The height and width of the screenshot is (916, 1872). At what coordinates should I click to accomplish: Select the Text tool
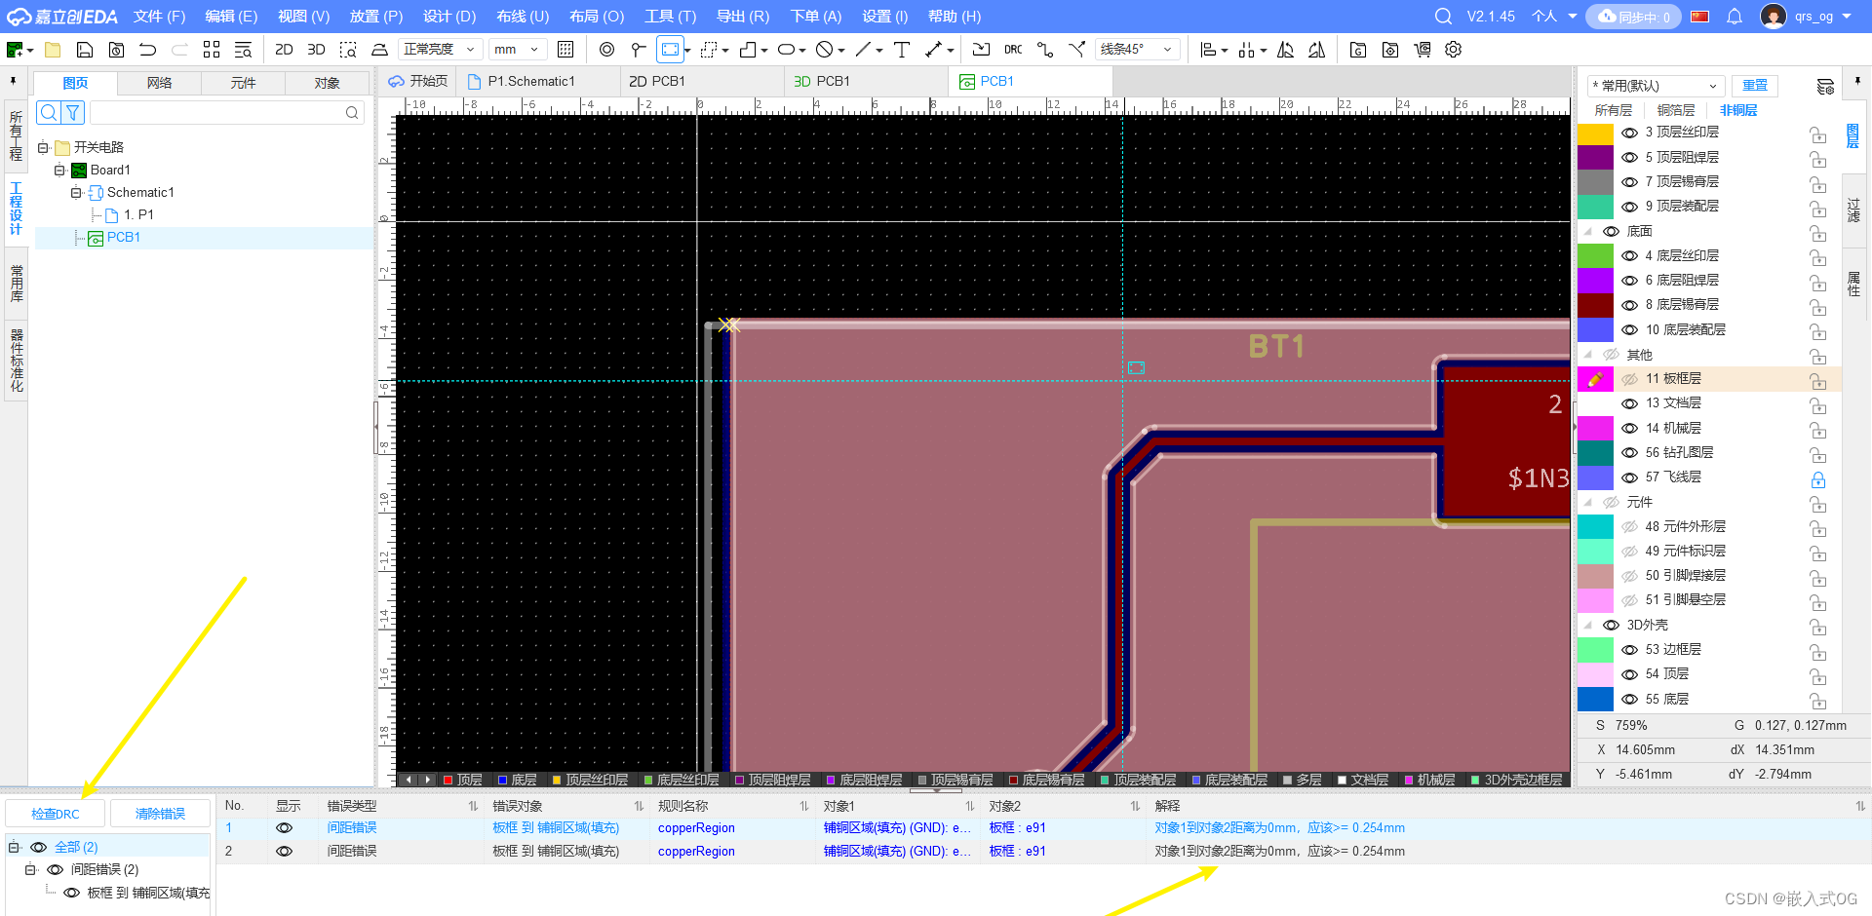(x=902, y=50)
